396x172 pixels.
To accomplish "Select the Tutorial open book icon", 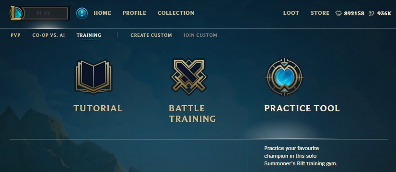I will coord(93,76).
